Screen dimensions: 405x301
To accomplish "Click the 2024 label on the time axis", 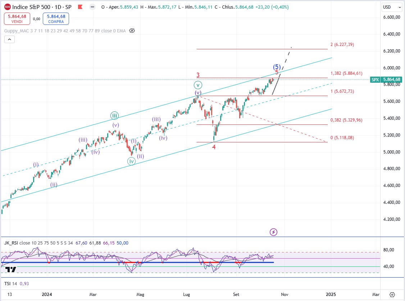I will (47, 294).
